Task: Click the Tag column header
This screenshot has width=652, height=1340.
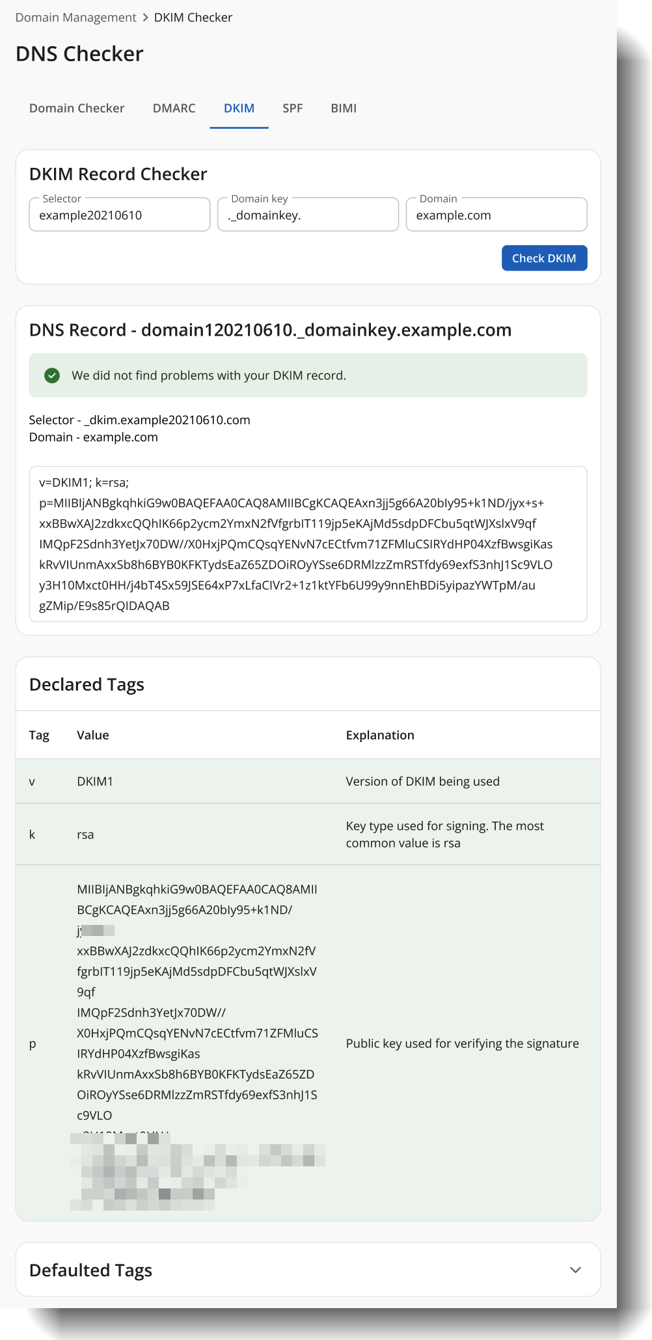Action: [x=39, y=735]
